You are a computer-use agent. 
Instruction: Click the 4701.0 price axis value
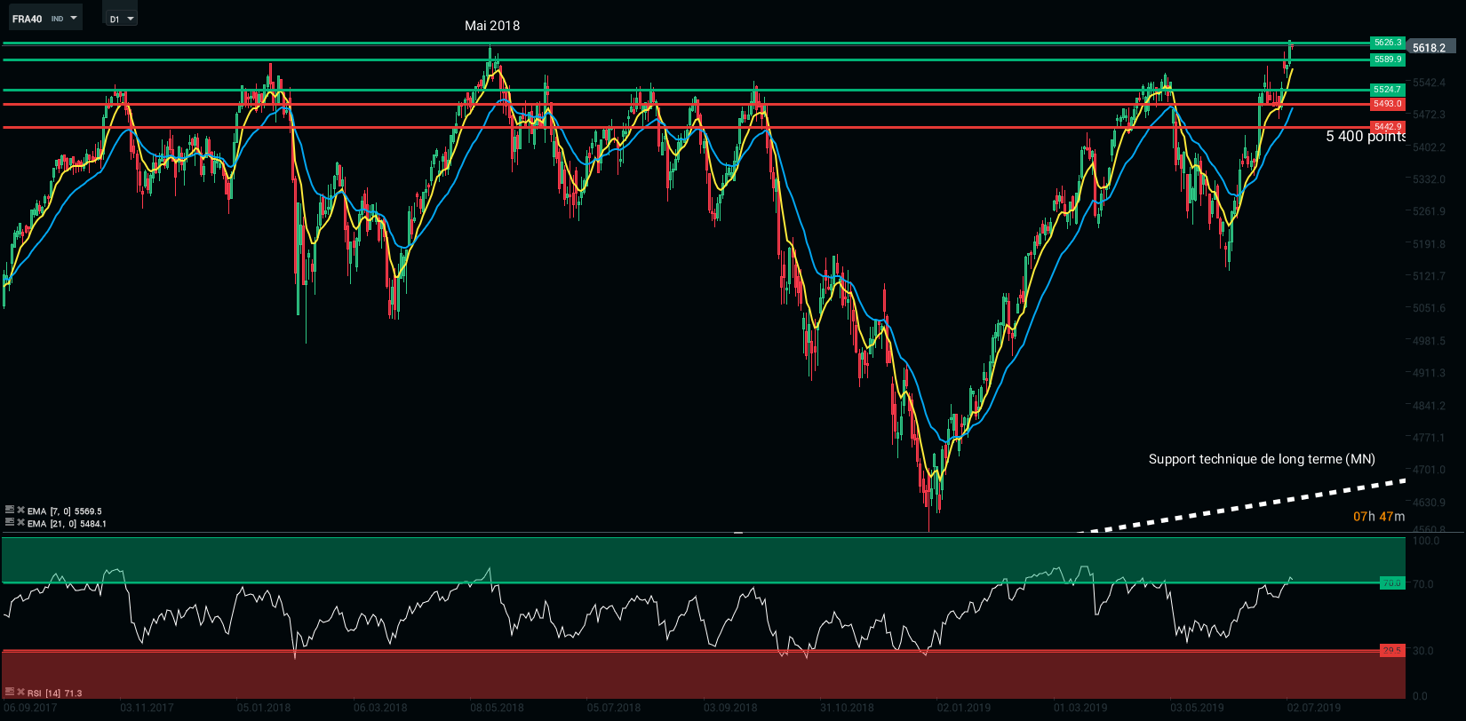coord(1430,470)
